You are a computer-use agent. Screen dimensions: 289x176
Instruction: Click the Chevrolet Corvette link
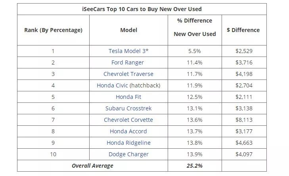(x=128, y=120)
